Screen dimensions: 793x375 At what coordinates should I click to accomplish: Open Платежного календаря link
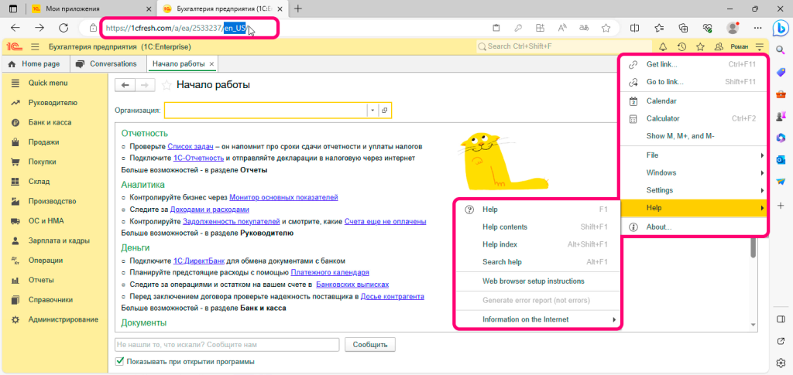(x=330, y=272)
